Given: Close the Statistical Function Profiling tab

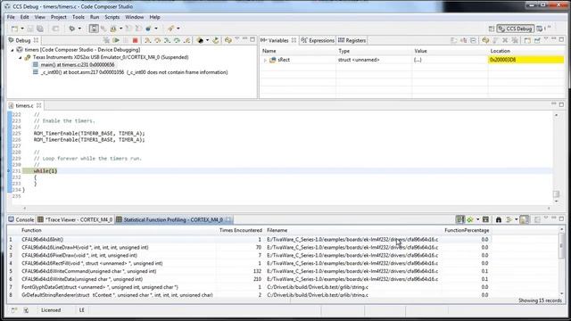Looking at the screenshot, I should click(228, 219).
